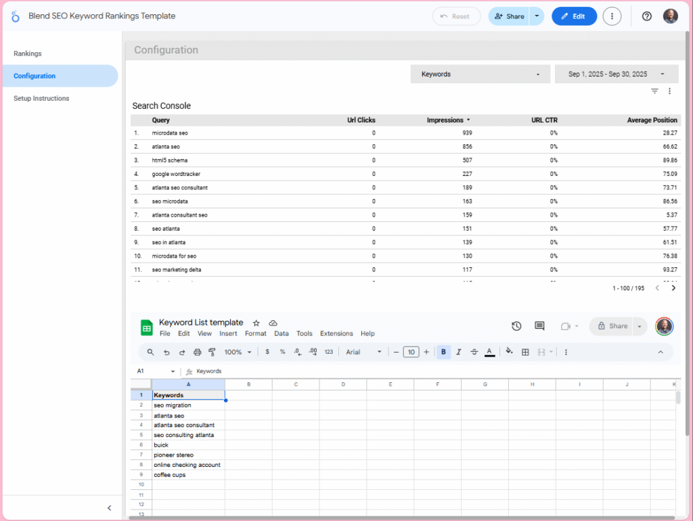Toggle italic formatting
693x521 pixels.
tap(459, 352)
